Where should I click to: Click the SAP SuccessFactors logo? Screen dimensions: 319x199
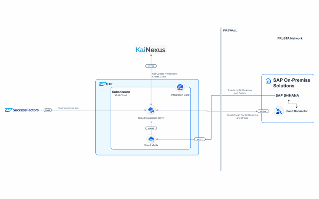click(x=22, y=110)
